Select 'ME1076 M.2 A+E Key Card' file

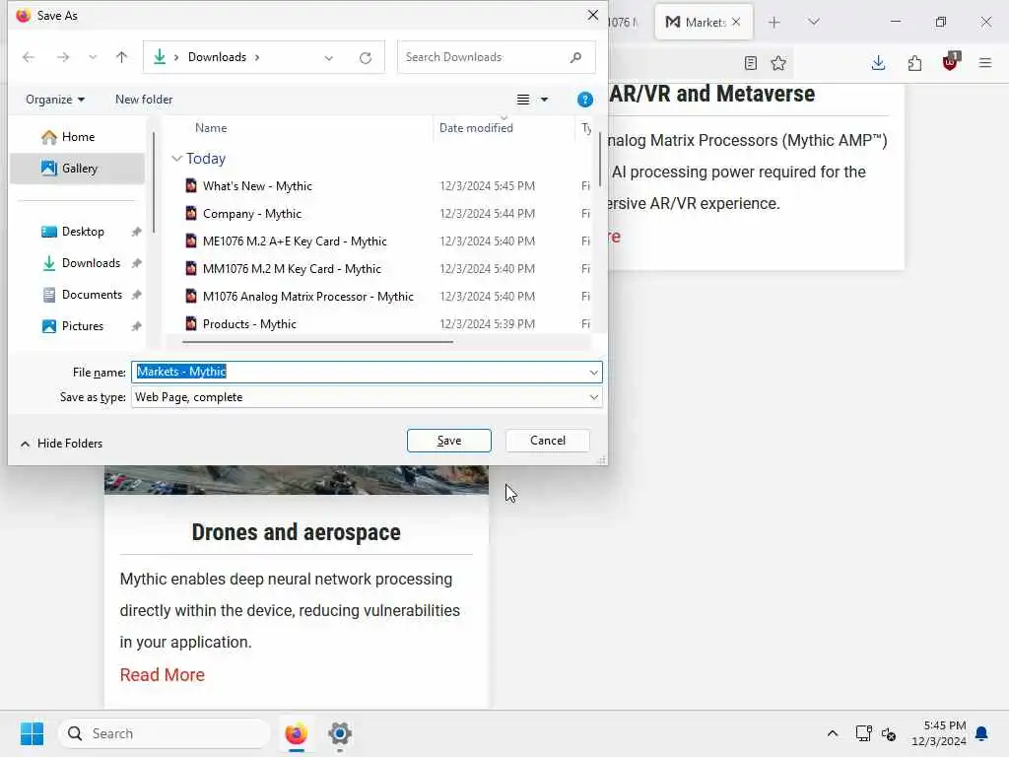pyautogui.click(x=295, y=241)
